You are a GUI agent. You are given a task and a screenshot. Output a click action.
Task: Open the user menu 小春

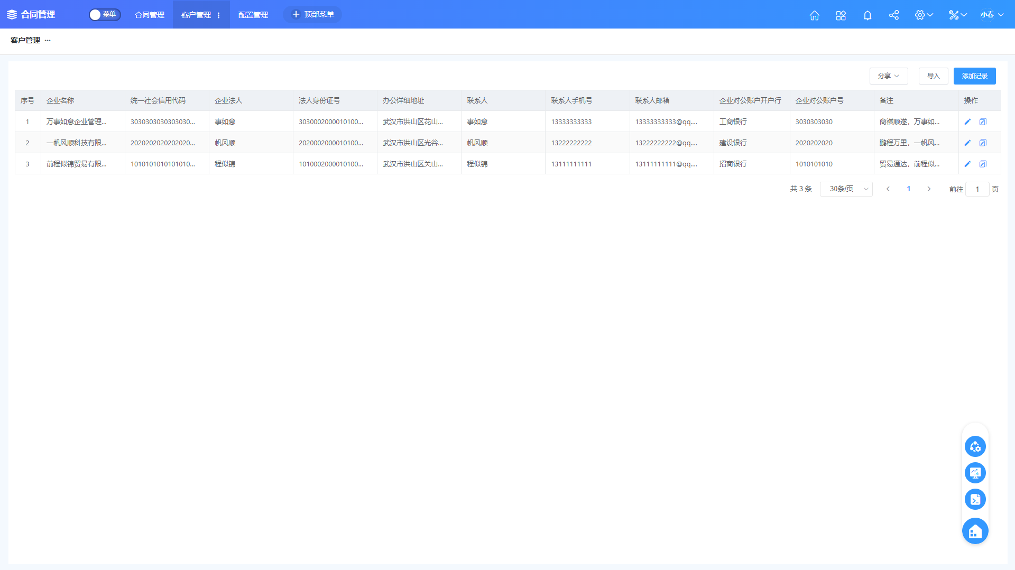click(x=992, y=15)
